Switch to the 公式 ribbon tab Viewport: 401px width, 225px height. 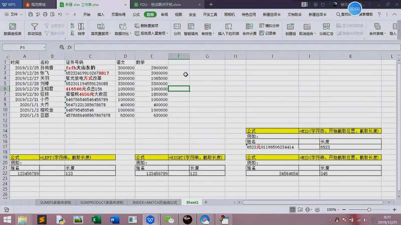pos(136,15)
